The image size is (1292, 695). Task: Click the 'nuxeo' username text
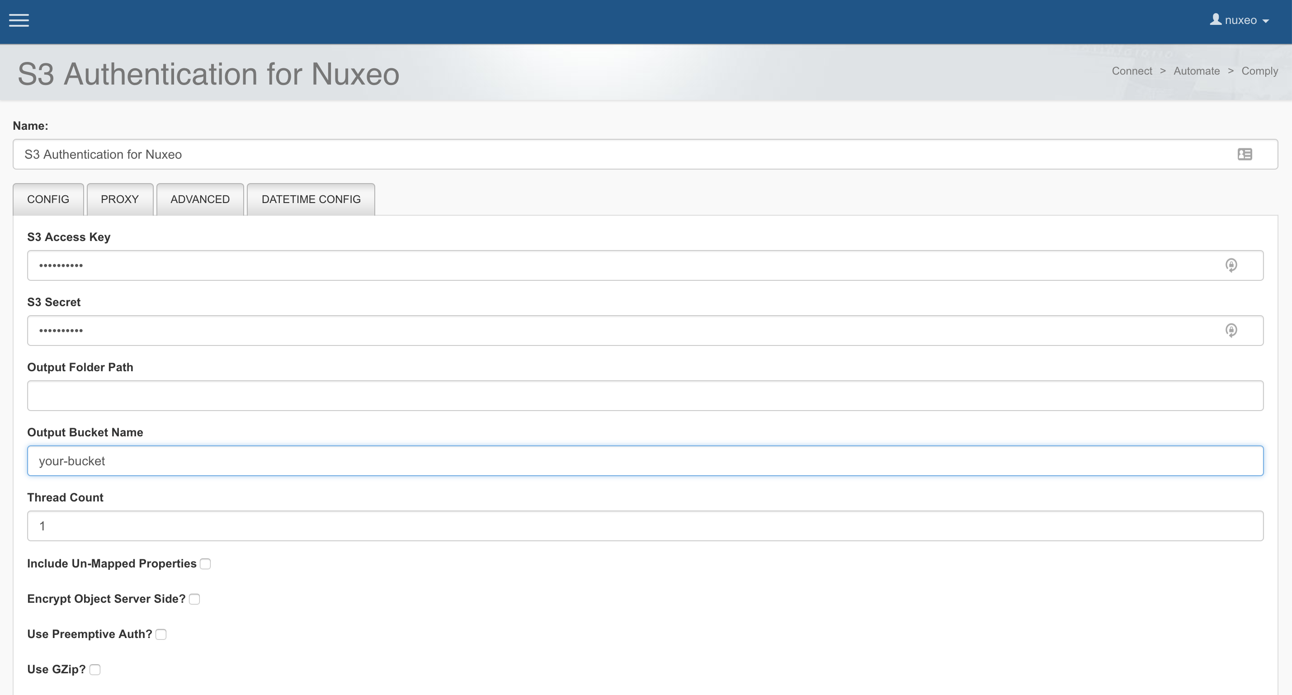(1240, 20)
